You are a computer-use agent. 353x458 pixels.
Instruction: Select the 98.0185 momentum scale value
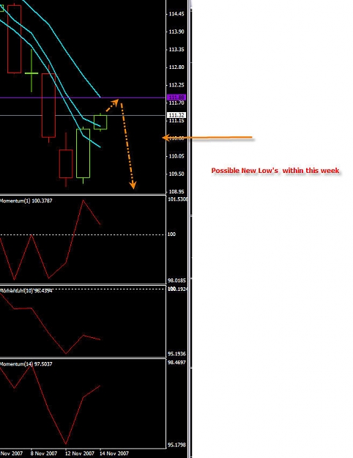pyautogui.click(x=176, y=281)
